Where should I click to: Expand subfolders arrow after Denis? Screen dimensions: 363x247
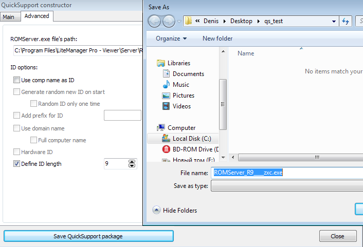[225, 21]
